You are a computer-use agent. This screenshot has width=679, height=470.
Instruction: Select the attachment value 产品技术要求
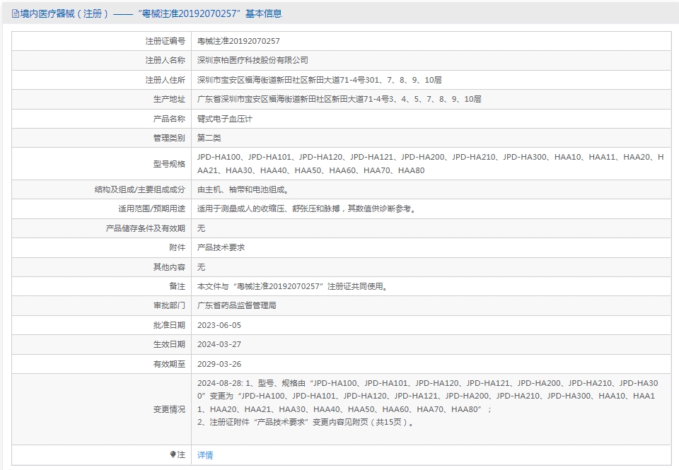point(221,247)
